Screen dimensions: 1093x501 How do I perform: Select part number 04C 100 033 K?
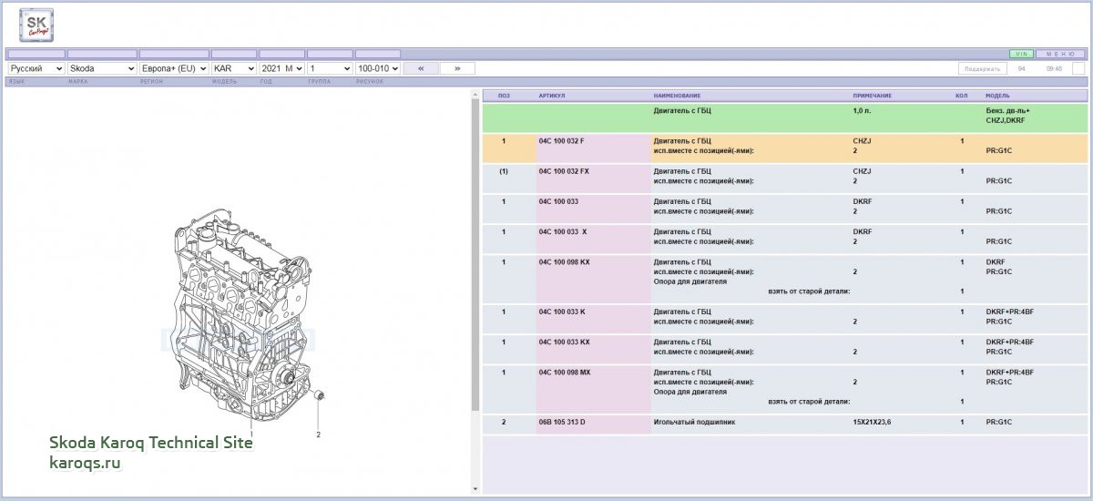562,312
